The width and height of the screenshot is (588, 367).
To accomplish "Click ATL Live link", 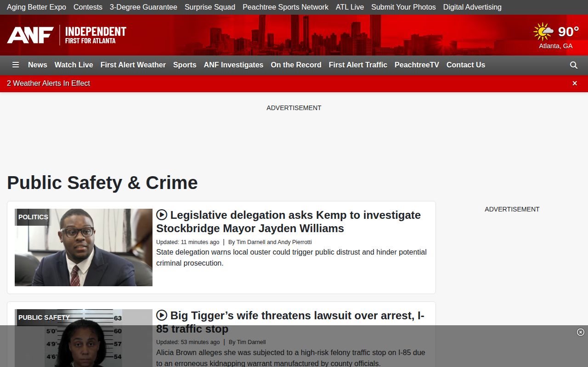I will click(350, 7).
